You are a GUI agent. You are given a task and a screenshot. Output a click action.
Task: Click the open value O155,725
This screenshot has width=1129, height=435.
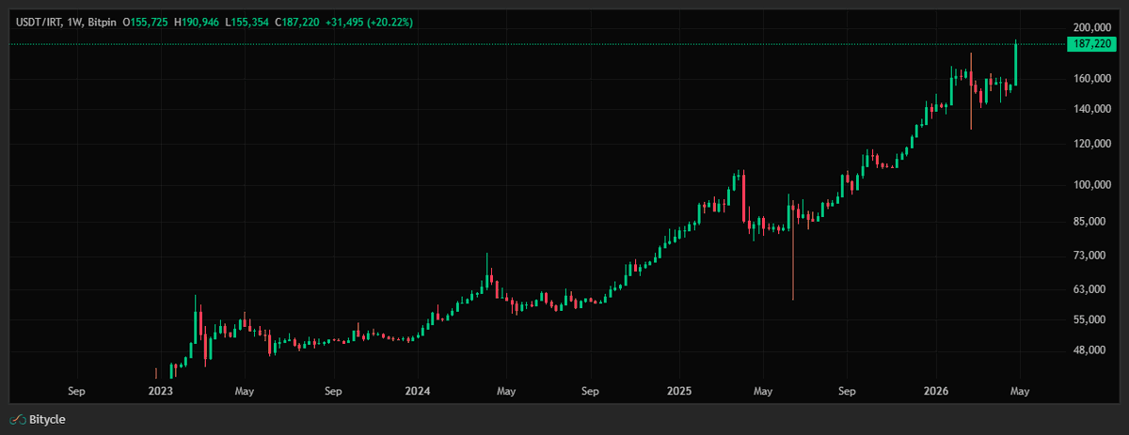coord(146,21)
